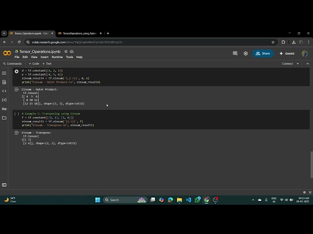Open the browser downloads icon
Image resolution: width=313 pixels, height=234 pixels.
tap(293, 42)
